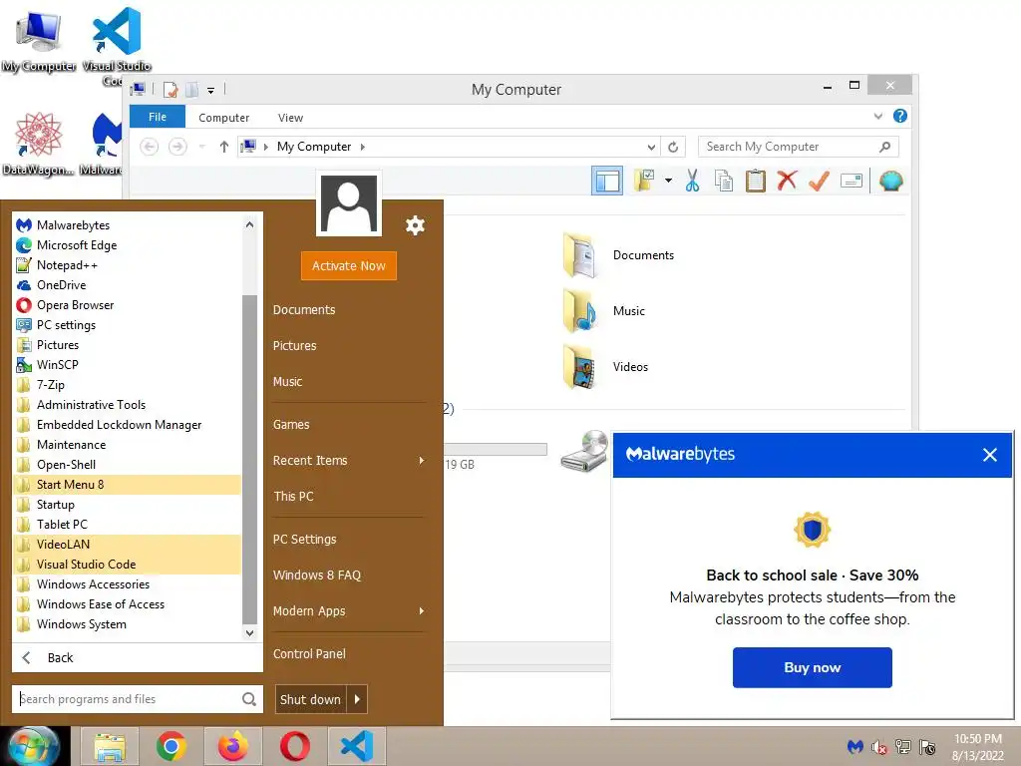This screenshot has height=766, width=1021.
Task: Open Firefox from taskbar
Action: tap(232, 746)
